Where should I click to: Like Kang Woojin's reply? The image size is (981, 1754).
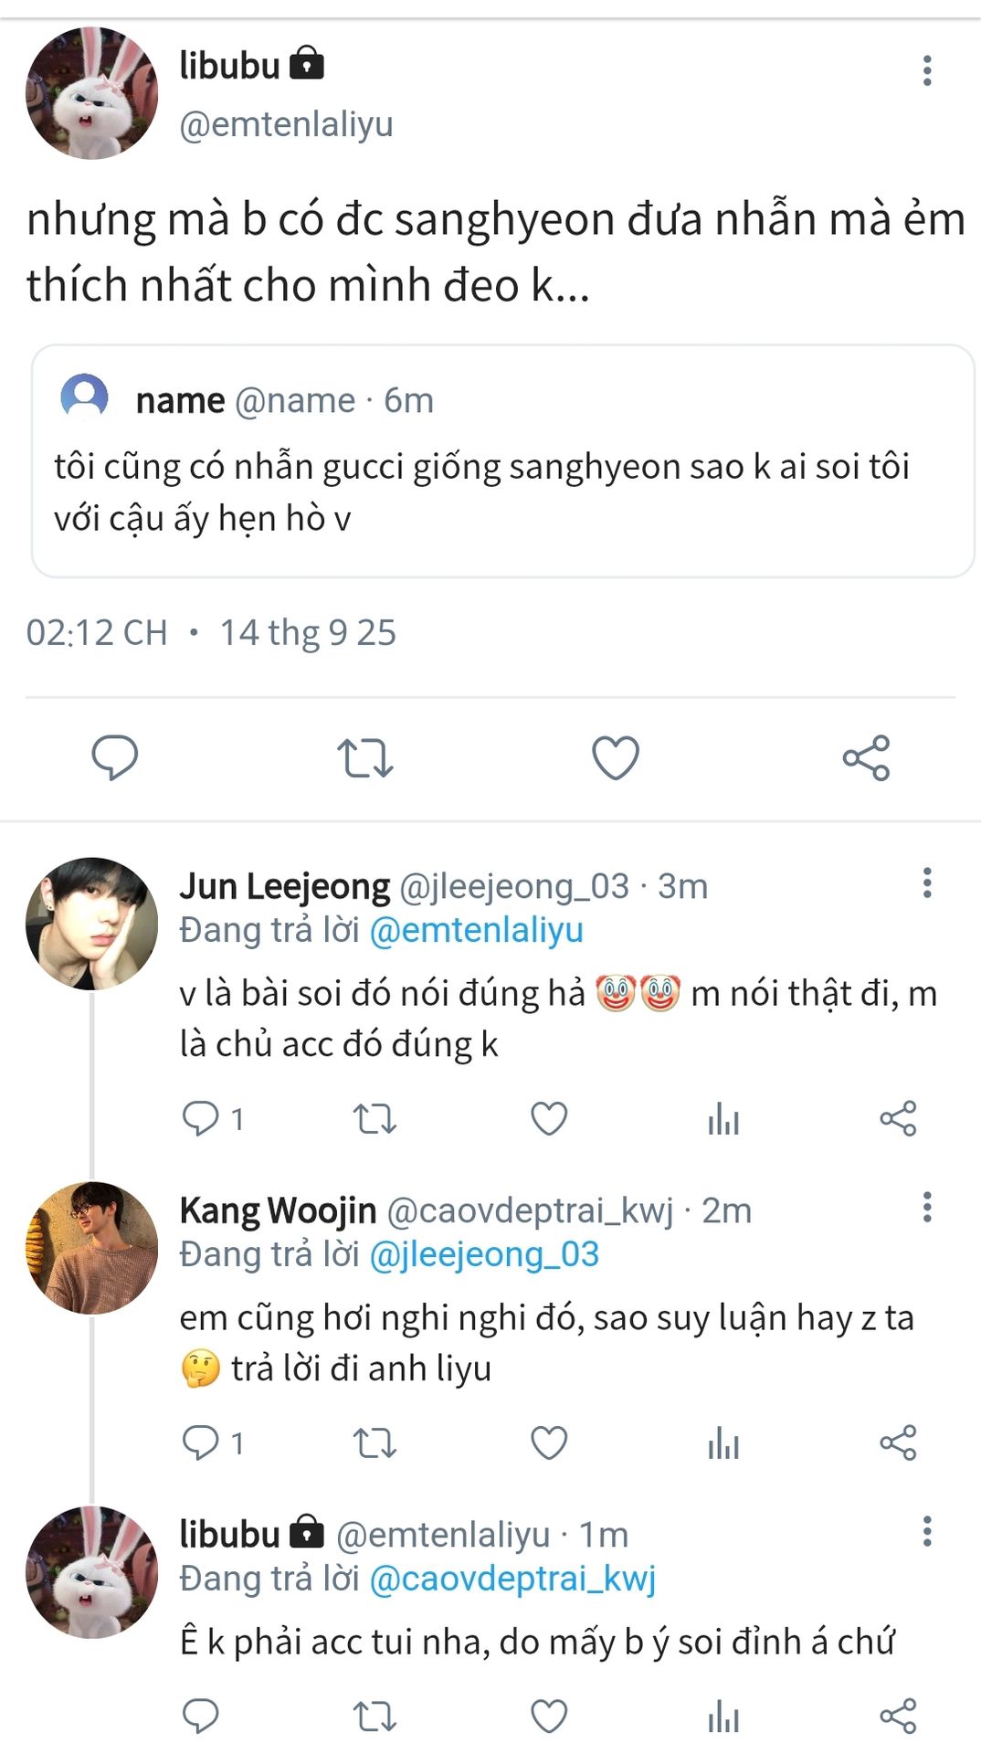point(549,1442)
